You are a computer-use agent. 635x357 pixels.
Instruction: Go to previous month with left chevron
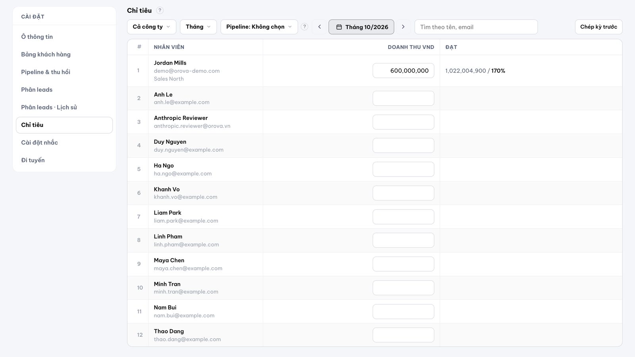pos(319,27)
